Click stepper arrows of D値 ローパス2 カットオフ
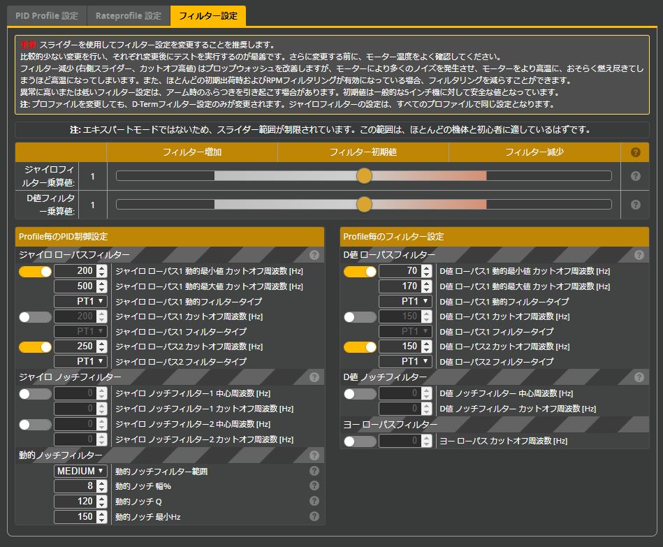663x547 pixels. [x=427, y=347]
